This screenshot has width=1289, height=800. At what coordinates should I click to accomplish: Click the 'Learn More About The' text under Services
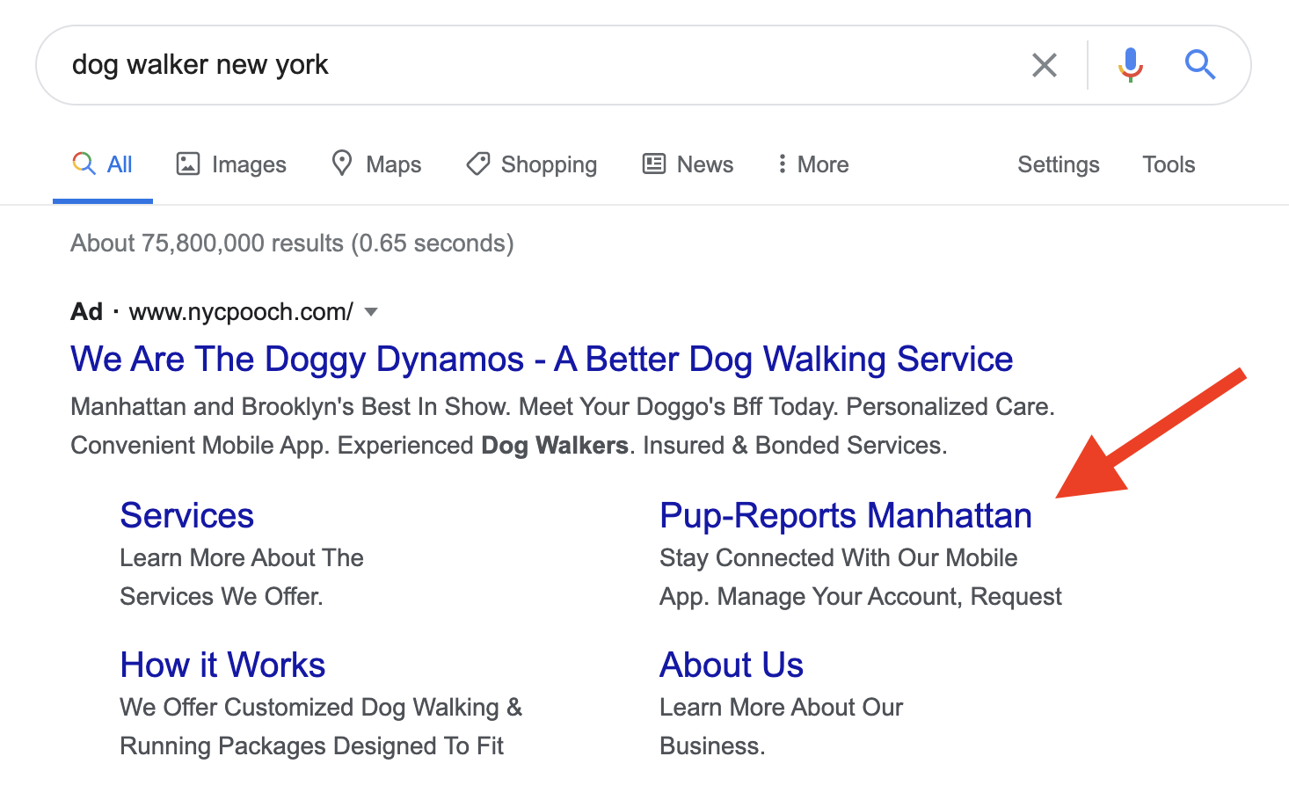coord(242,558)
